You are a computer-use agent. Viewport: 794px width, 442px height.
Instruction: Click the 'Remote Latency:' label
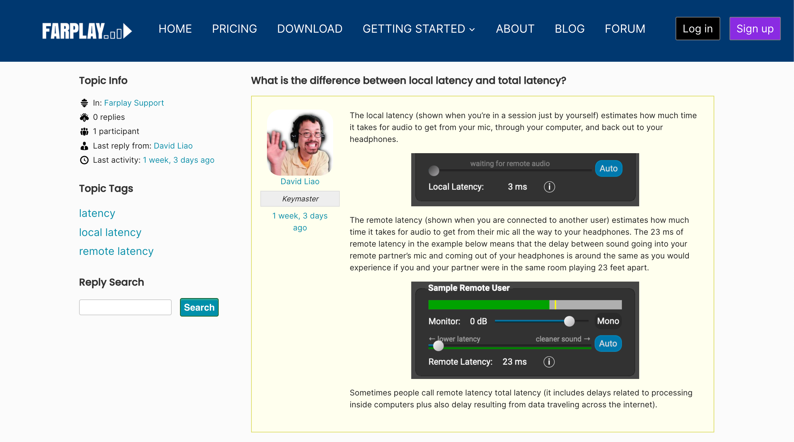(x=461, y=362)
